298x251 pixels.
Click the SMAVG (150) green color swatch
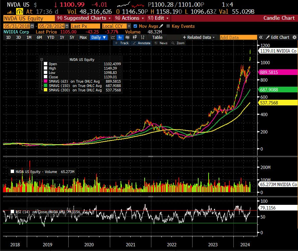[46, 85]
